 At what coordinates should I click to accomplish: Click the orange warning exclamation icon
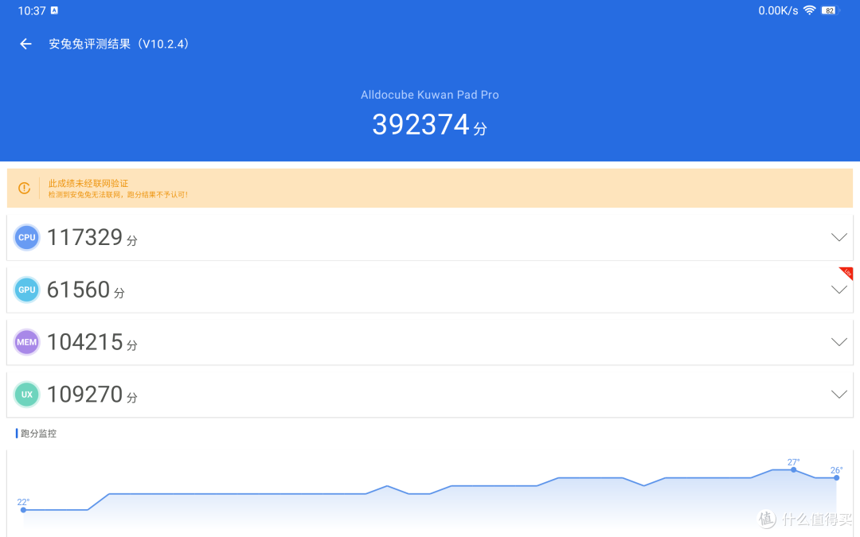24,188
